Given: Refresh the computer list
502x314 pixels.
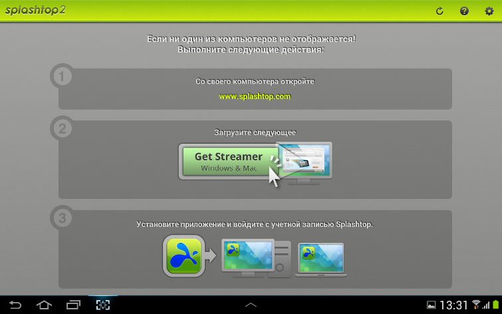Looking at the screenshot, I should 439,11.
